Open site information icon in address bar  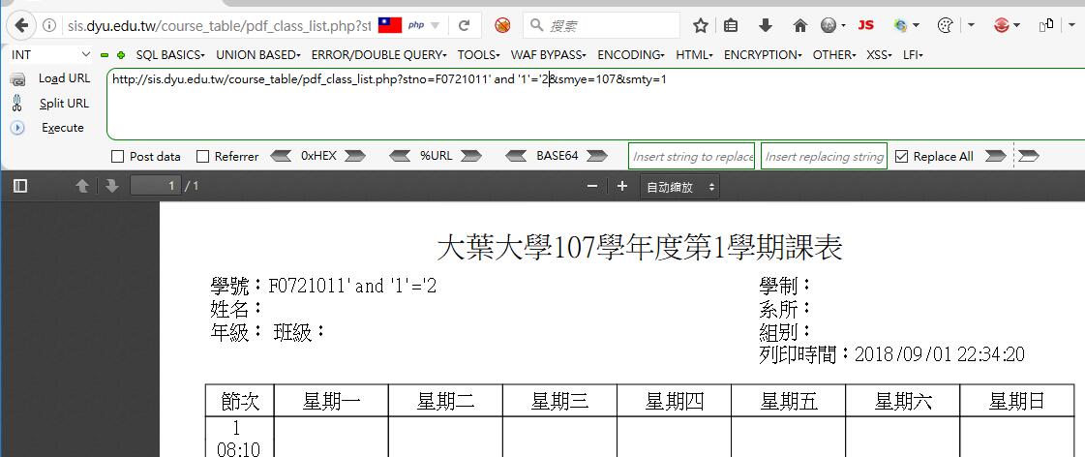tap(49, 26)
